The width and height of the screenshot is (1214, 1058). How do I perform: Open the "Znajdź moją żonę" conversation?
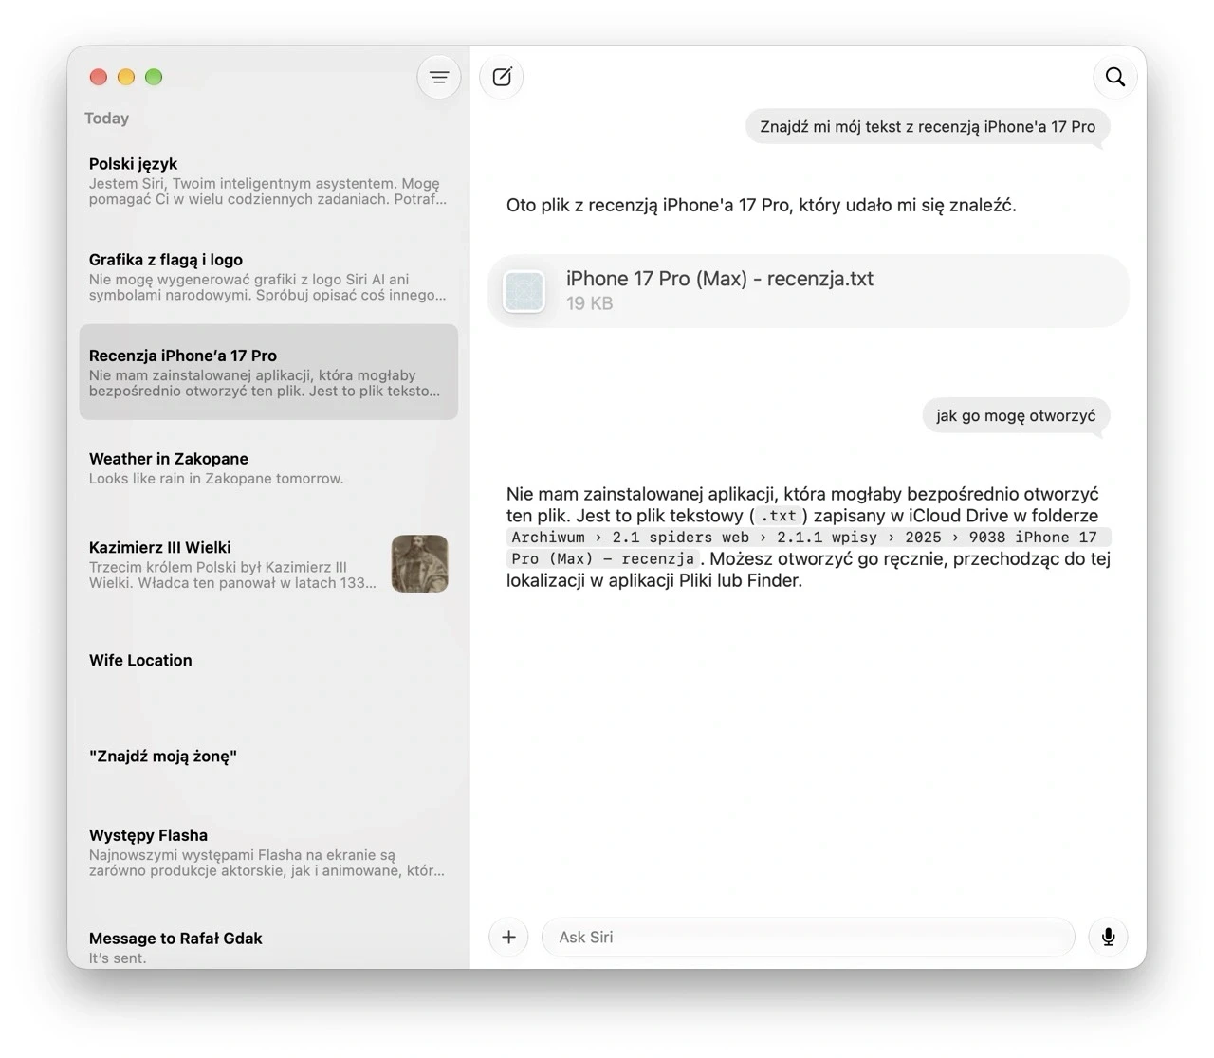(268, 757)
